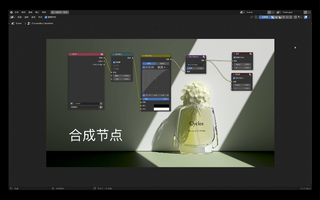Click the Scene breadcrumb
This screenshot has width=320, height=200.
click(19, 23)
